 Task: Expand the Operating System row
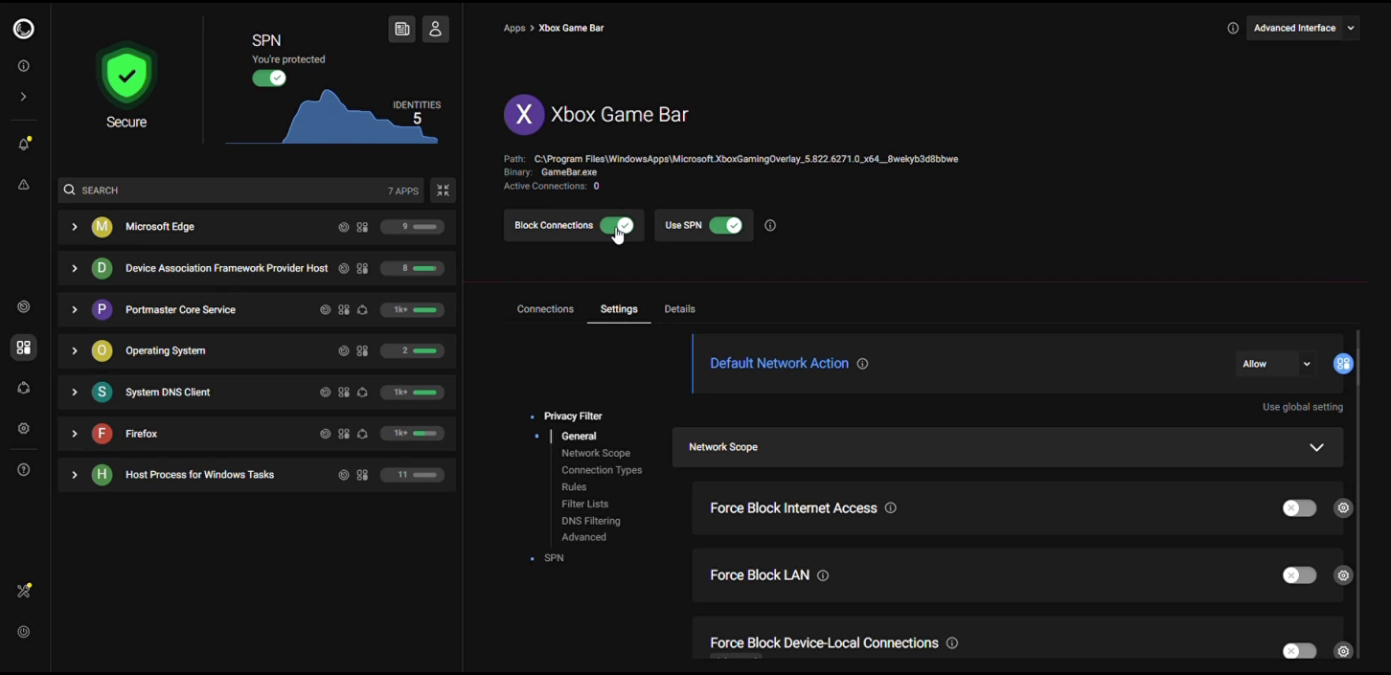point(74,351)
